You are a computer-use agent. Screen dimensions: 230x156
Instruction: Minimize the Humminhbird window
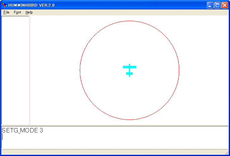coord(210,5)
